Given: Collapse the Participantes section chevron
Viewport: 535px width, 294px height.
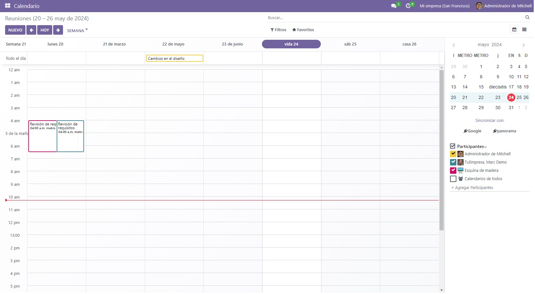Looking at the screenshot, I should [485, 147].
